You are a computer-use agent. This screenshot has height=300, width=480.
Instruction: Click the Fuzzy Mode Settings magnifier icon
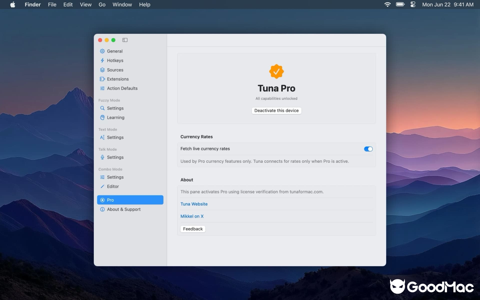(102, 108)
